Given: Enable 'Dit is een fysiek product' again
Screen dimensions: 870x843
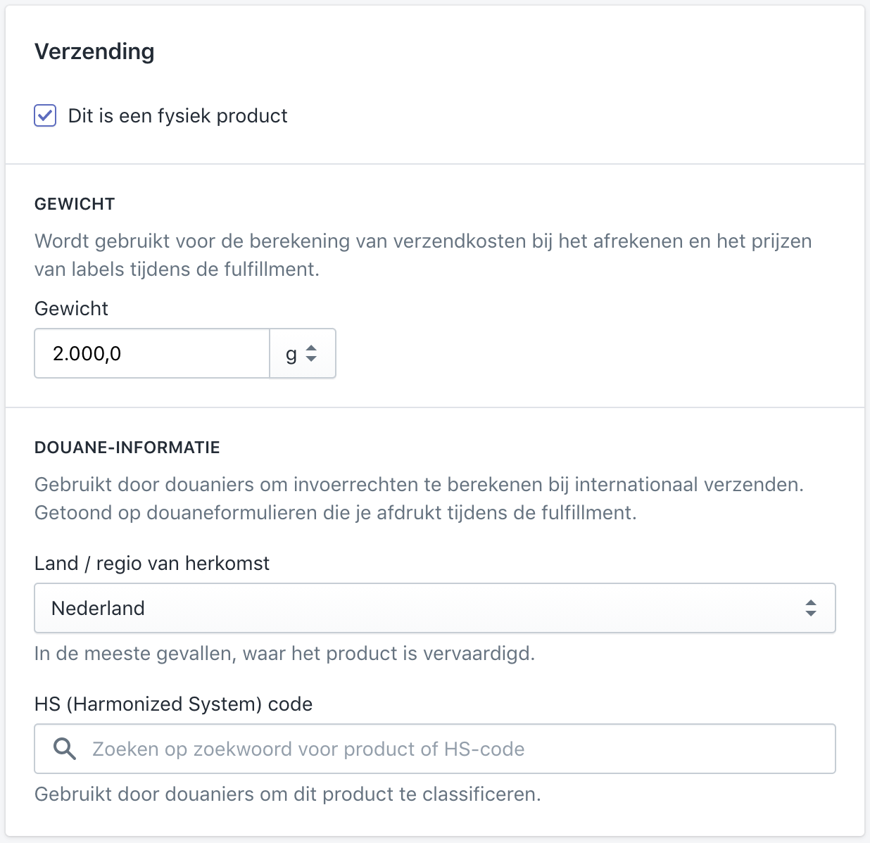Looking at the screenshot, I should [x=45, y=115].
